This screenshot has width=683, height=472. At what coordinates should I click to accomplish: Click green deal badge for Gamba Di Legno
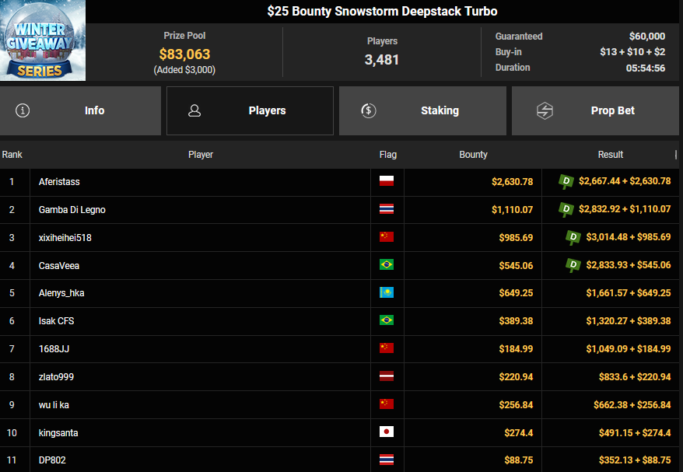pos(566,209)
